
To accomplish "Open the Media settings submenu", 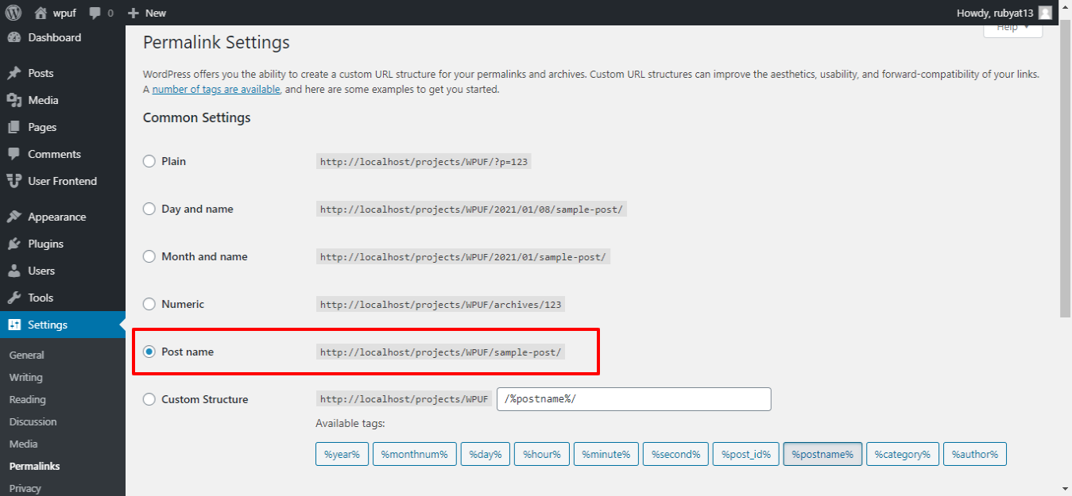I will pos(23,444).
